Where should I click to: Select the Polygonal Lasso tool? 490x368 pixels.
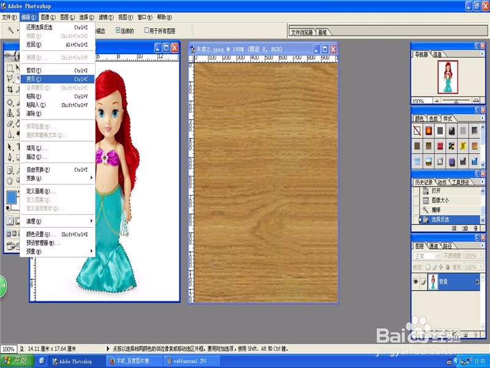[x=10, y=79]
